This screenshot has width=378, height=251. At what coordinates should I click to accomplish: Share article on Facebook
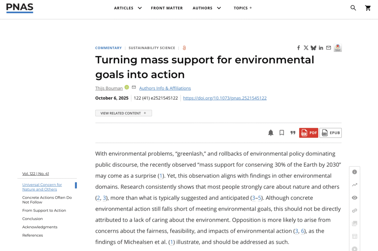[299, 48]
